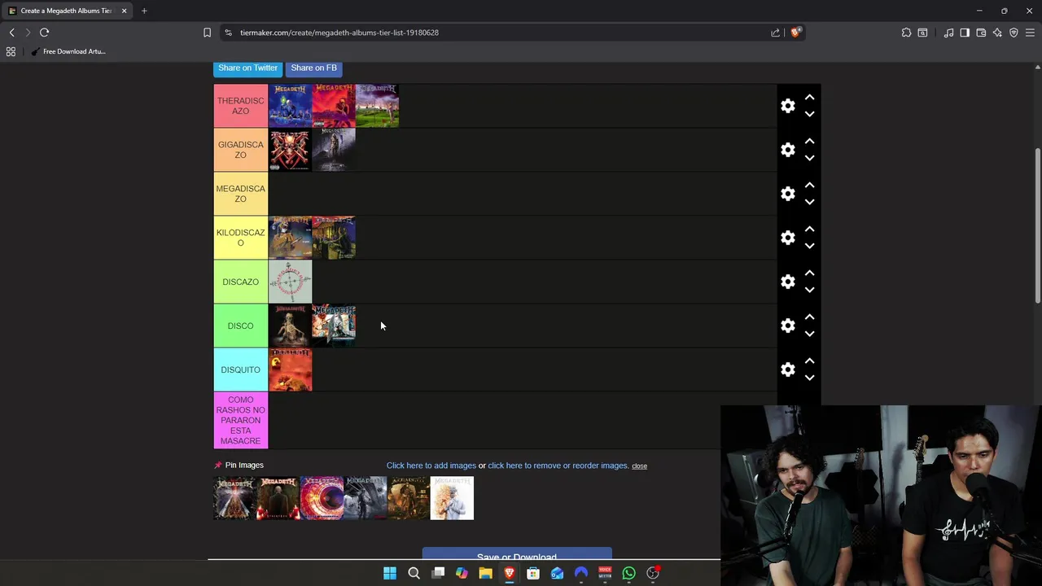Select first album cover in THERADISCAZO row
Viewport: 1042px width, 586px height.
(x=291, y=106)
